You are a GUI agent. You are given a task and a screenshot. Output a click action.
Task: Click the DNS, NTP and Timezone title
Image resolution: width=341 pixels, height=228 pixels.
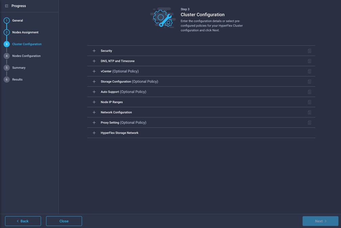(117, 61)
